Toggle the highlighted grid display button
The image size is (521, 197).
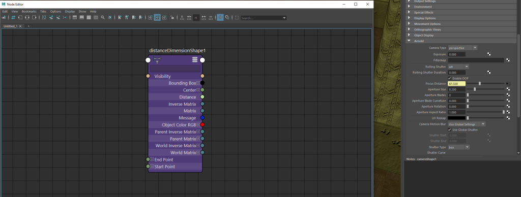pos(220,18)
